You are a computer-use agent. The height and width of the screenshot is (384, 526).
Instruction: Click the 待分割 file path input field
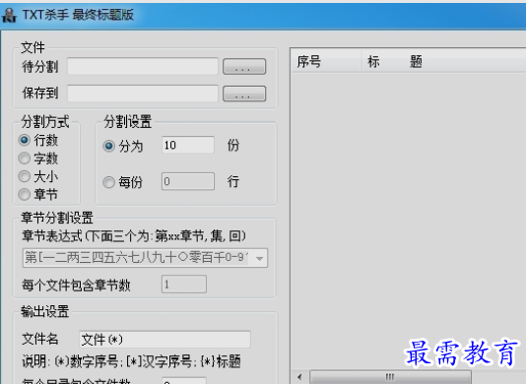[x=143, y=66]
